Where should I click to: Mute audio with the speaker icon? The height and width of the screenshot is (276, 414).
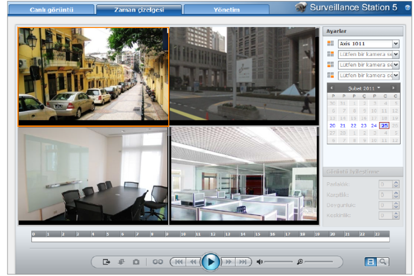pyautogui.click(x=259, y=262)
